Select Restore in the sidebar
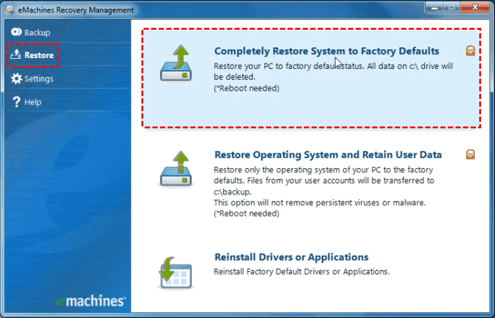The width and height of the screenshot is (495, 318). click(x=32, y=55)
